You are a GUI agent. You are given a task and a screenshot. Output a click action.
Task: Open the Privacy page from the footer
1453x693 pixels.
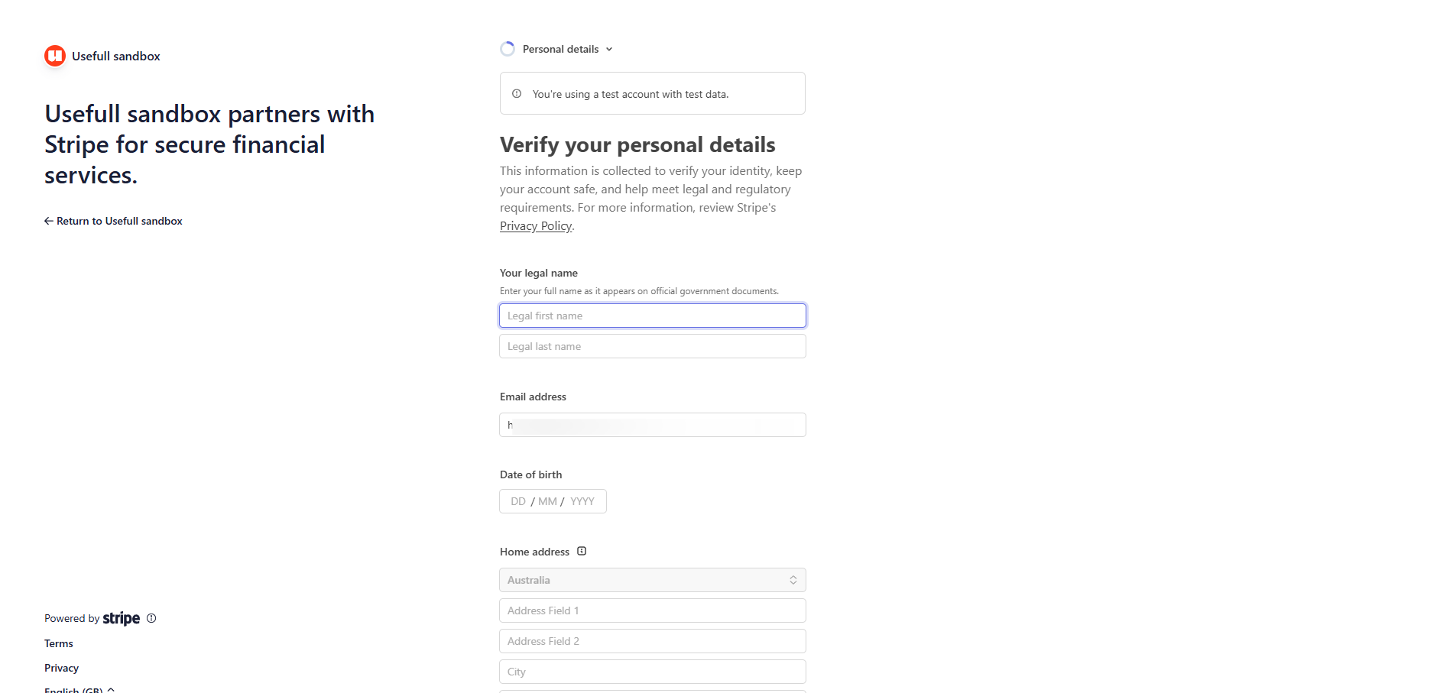[60, 668]
